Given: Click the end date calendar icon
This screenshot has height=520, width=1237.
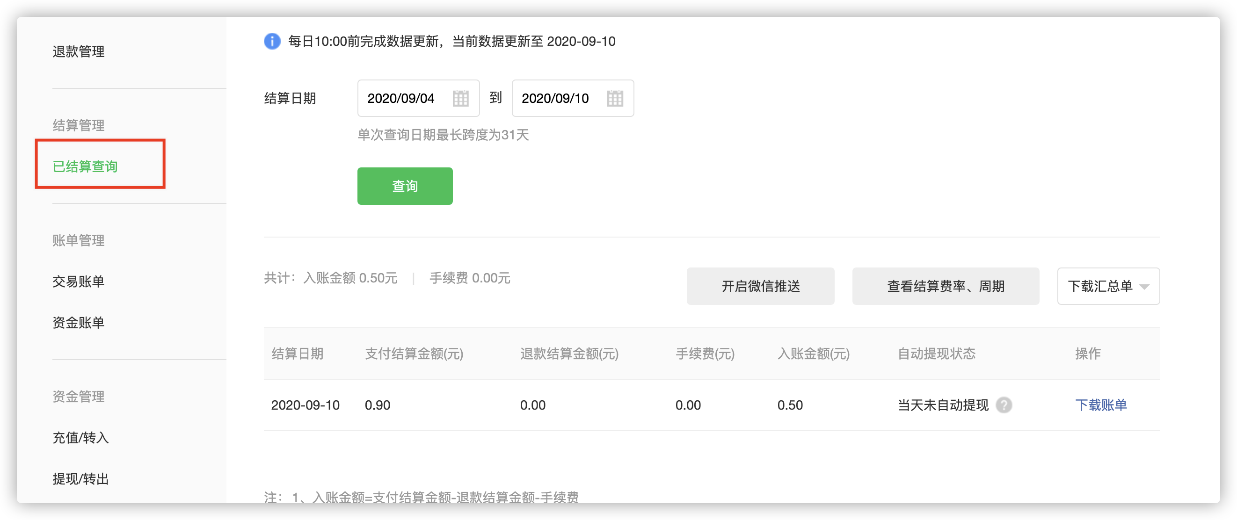Looking at the screenshot, I should pos(615,98).
